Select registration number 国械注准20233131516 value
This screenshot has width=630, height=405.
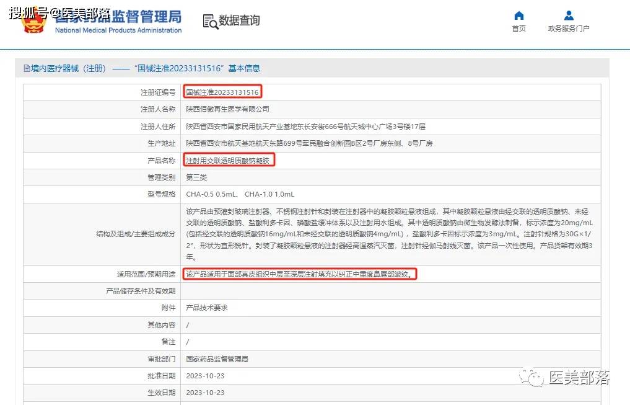coord(222,92)
